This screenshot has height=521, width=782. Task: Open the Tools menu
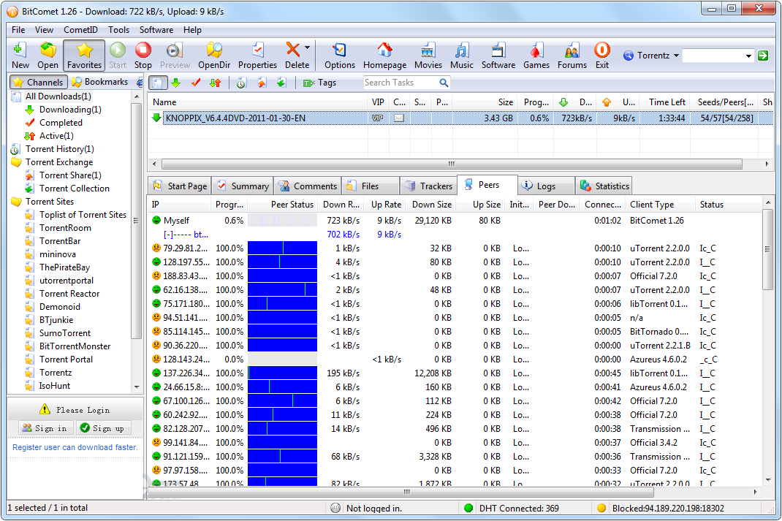click(x=118, y=30)
